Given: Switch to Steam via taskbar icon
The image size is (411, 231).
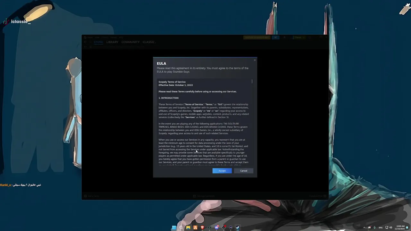Looking at the screenshot, I should [238, 227].
